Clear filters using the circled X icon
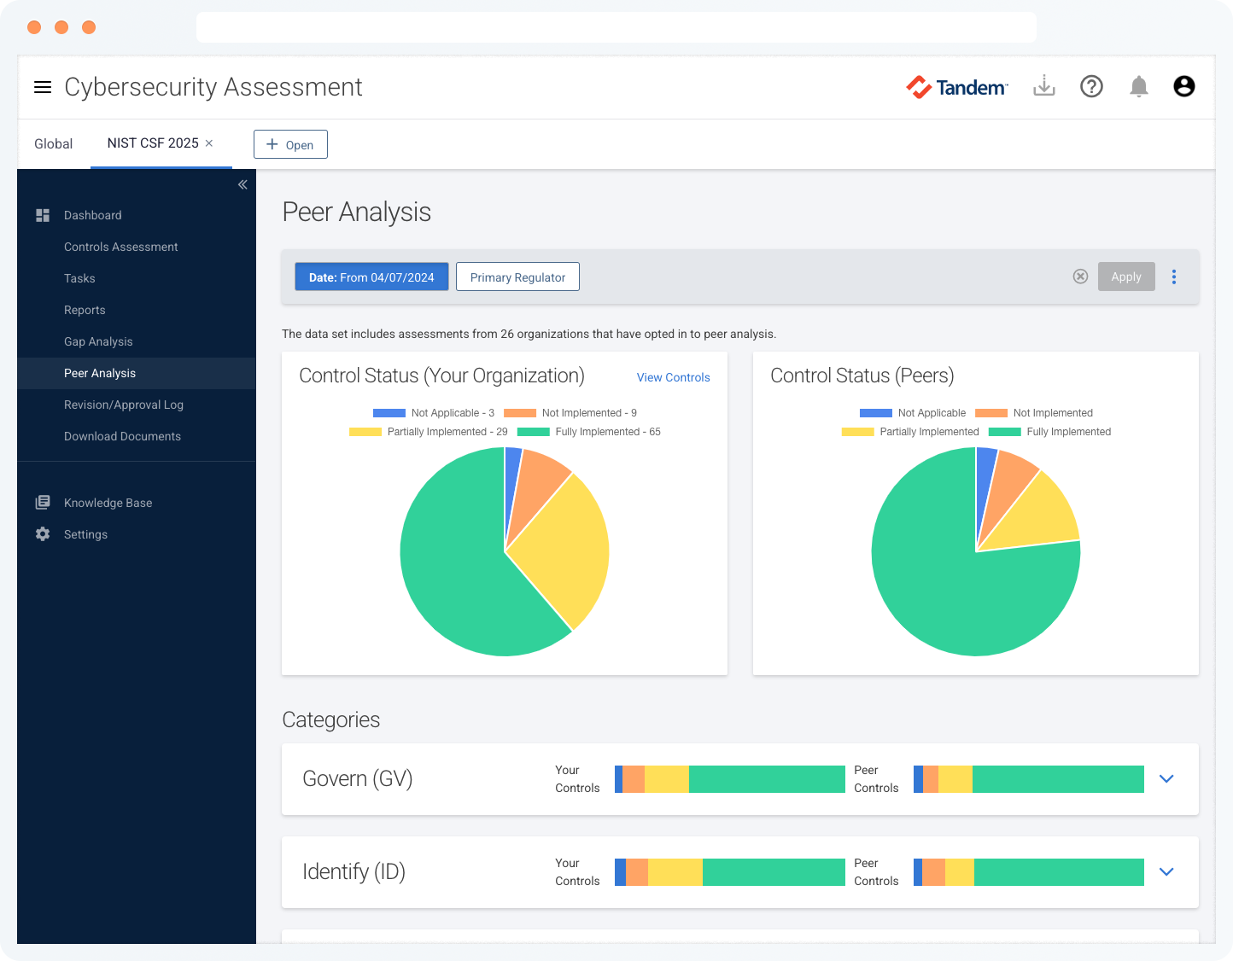Screen dimensions: 1233x961 click(x=1080, y=277)
